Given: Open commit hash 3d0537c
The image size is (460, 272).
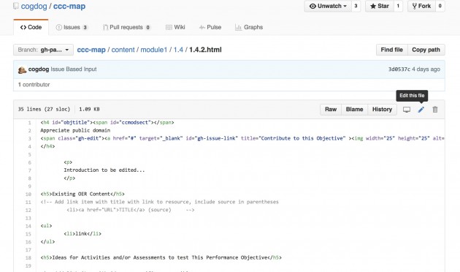Looking at the screenshot, I should click(399, 69).
